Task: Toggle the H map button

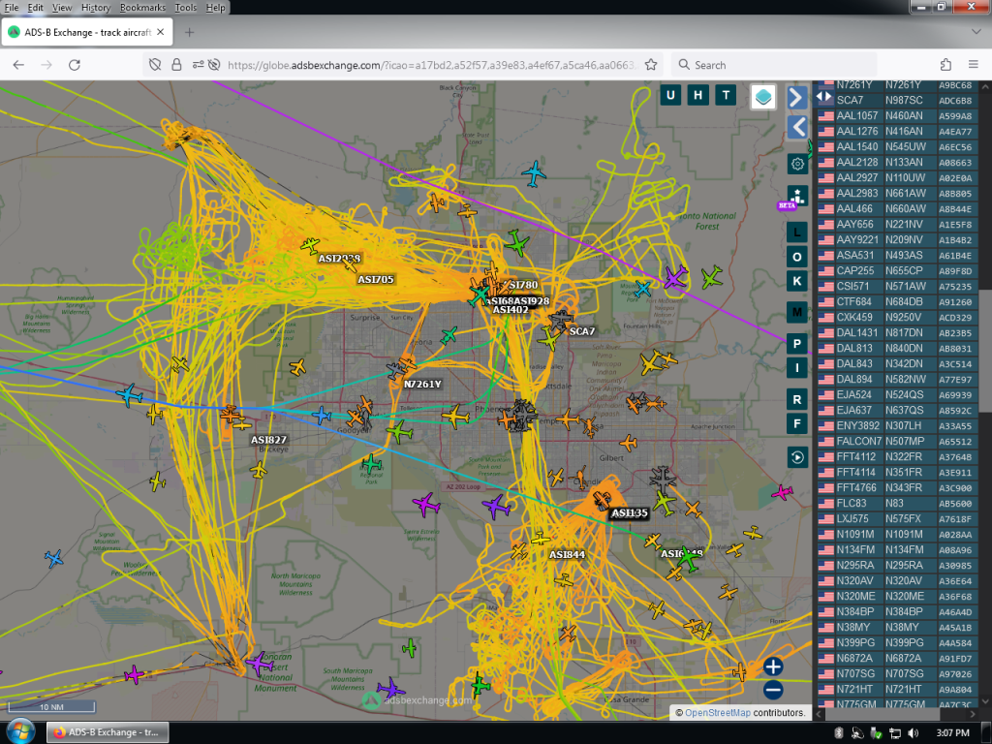Action: coord(697,96)
